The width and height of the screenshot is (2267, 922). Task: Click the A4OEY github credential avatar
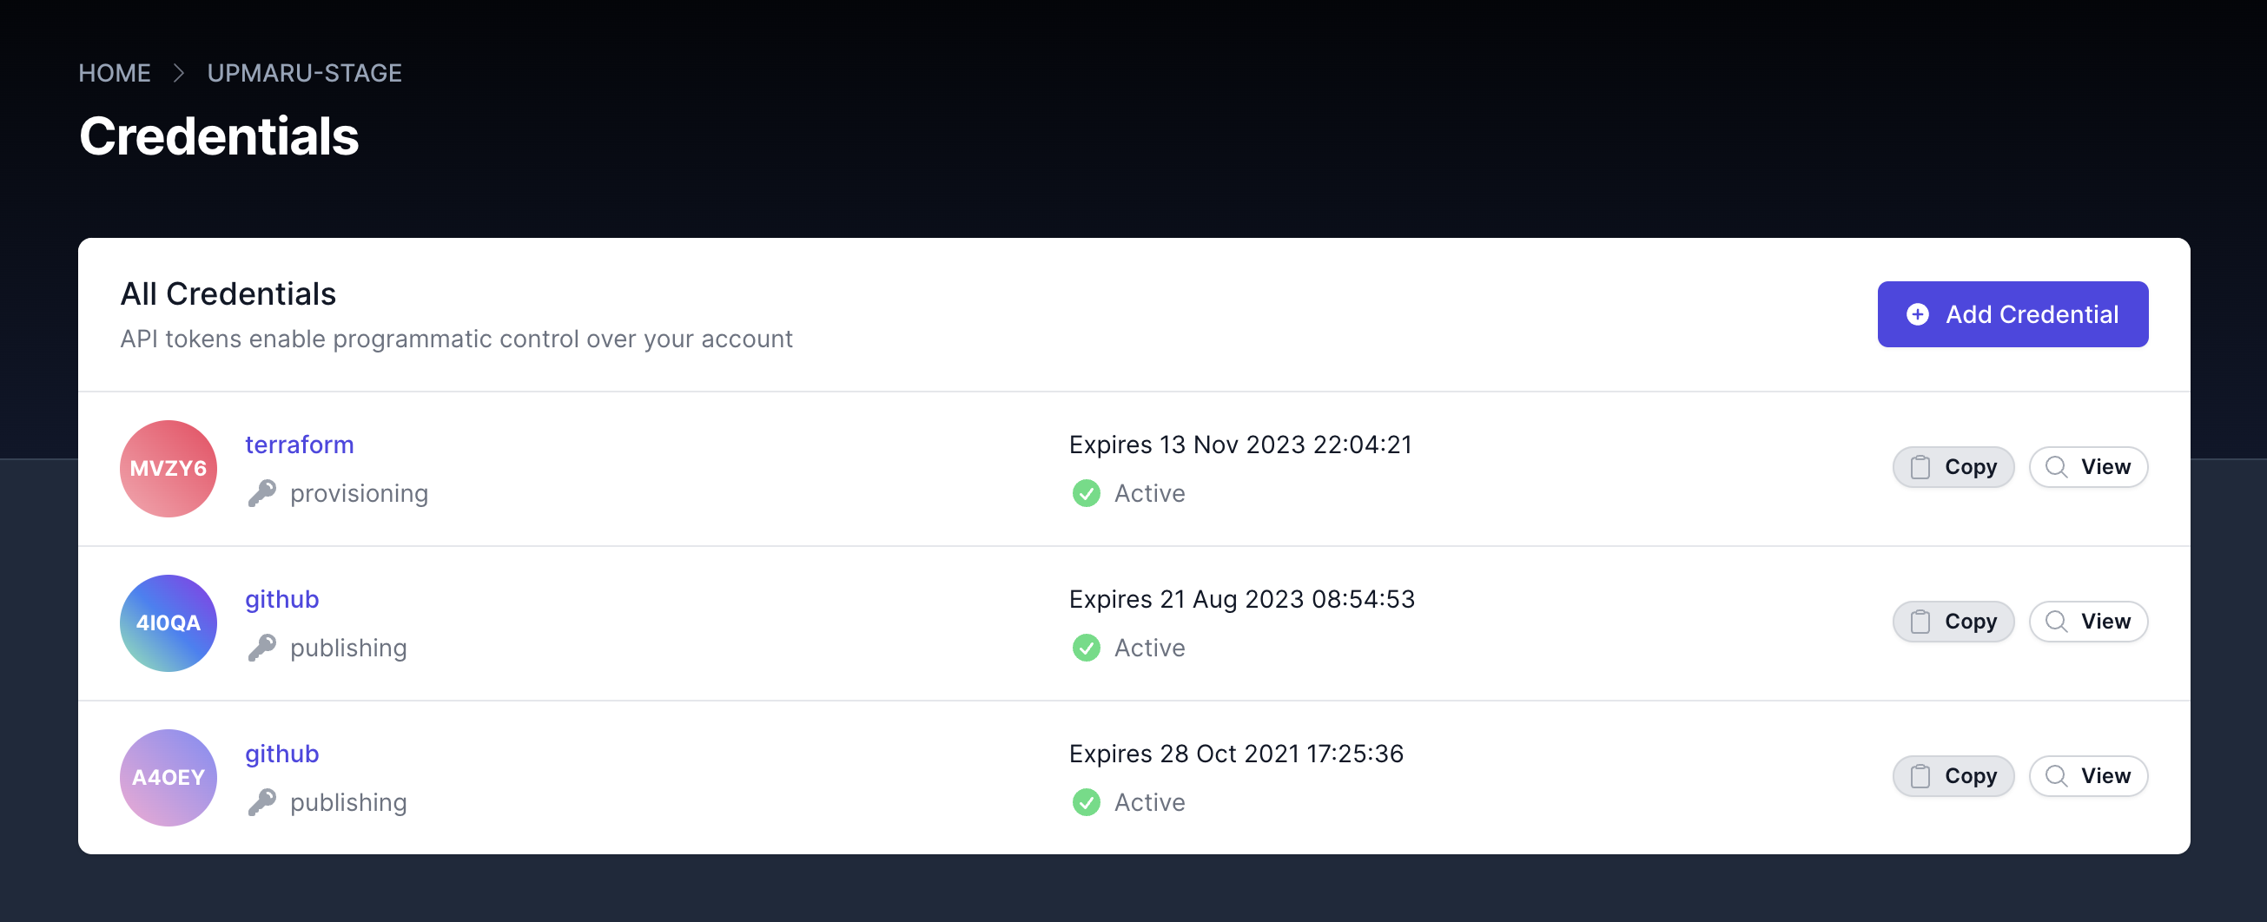[x=169, y=777]
